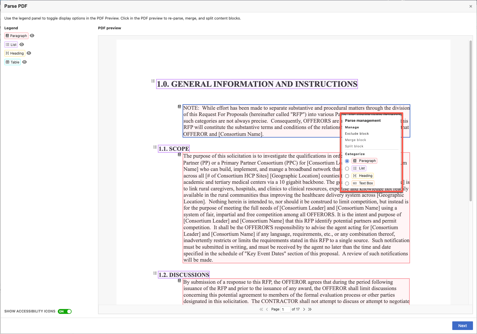Click list icon beside 1.1 SCOPE heading

(x=155, y=147)
